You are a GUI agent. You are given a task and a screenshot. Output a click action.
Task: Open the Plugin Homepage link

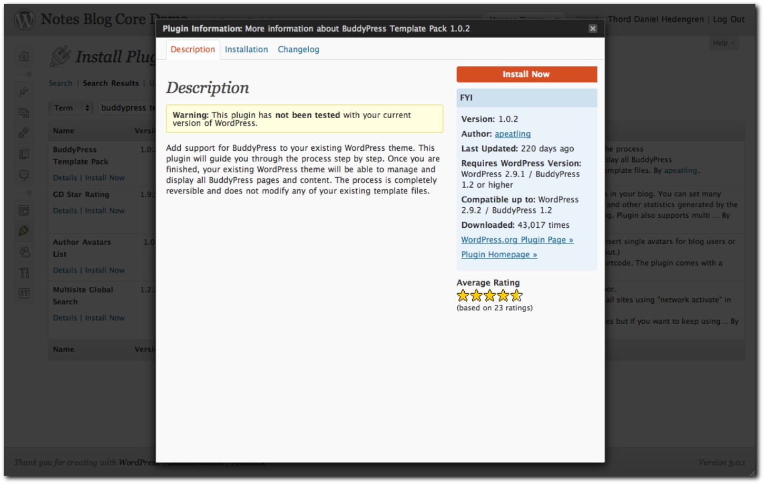tap(499, 255)
